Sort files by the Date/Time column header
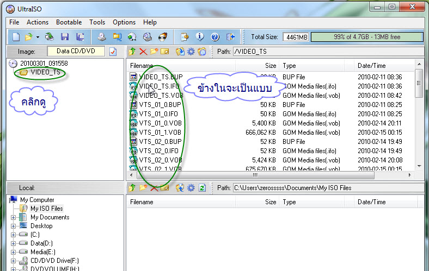This screenshot has width=429, height=271. 371,66
